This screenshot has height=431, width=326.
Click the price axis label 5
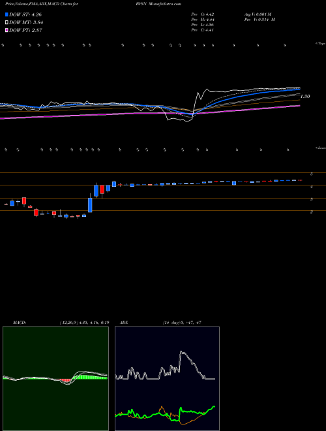tap(312, 174)
